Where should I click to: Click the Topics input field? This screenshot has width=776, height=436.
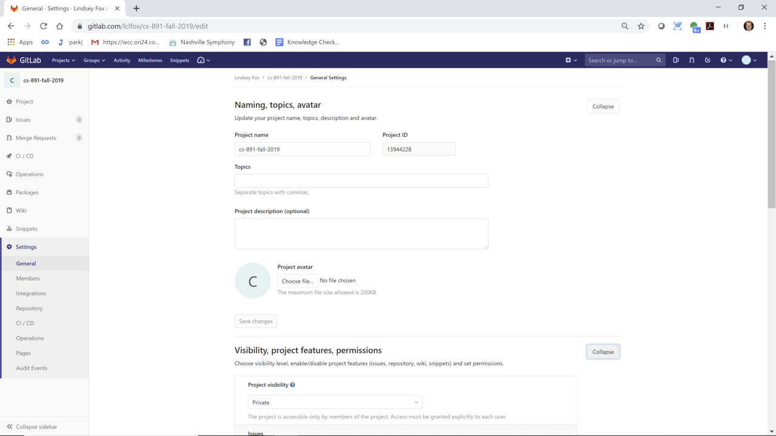361,180
